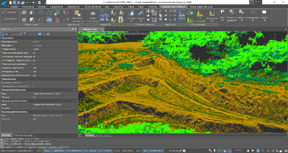Save the drawing with the floppy icon
This screenshot has height=153, width=288.
pyautogui.click(x=19, y=2)
